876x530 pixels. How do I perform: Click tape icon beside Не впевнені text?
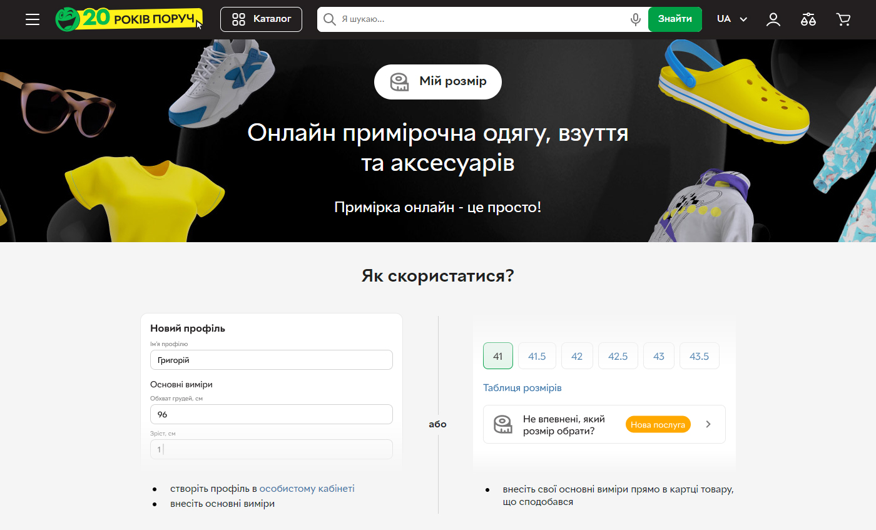click(x=503, y=424)
